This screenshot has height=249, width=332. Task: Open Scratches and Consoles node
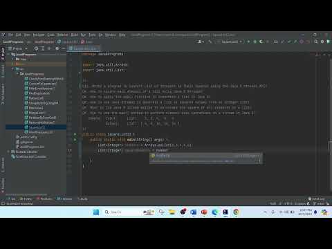point(29,156)
